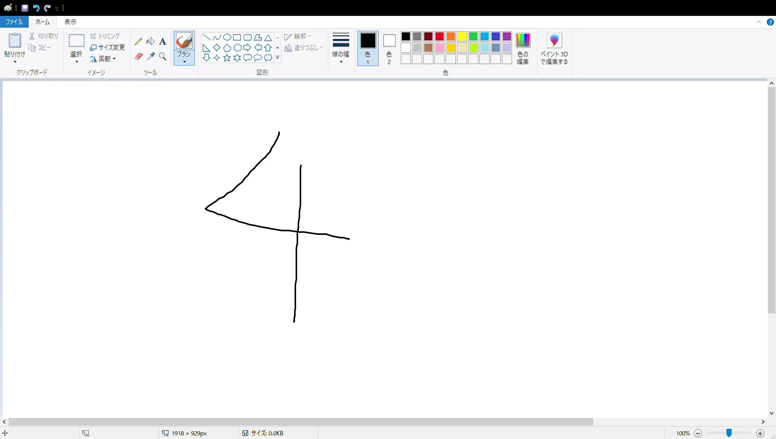Select the Fill with color bucket tool

click(151, 41)
